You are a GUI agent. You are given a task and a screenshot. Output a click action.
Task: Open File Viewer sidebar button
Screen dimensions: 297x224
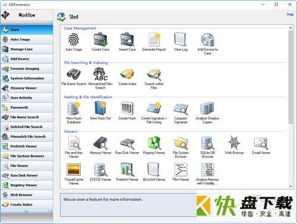(x=27, y=166)
